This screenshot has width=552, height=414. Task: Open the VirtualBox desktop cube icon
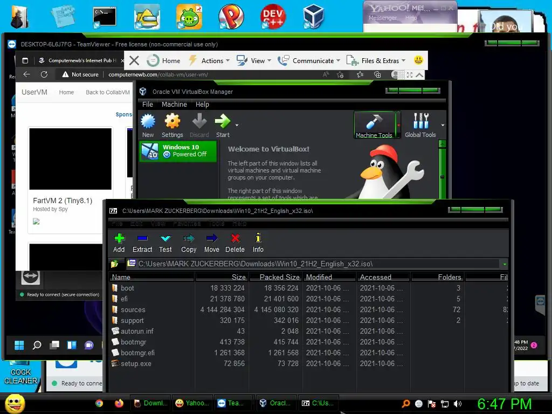click(x=313, y=16)
